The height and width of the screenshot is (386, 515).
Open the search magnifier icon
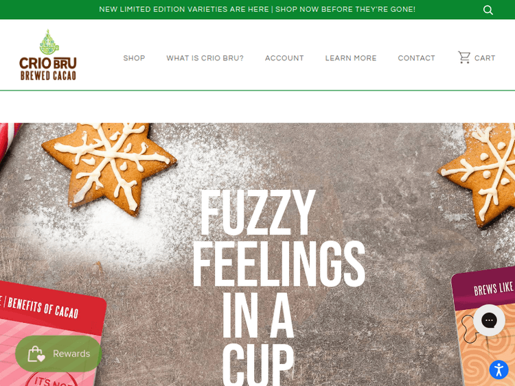(488, 10)
